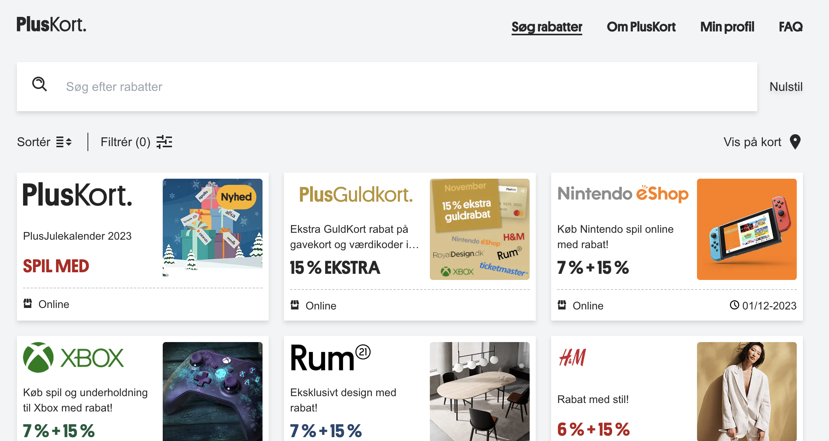Click the magnifying glass search icon
Image resolution: width=829 pixels, height=441 pixels.
[40, 84]
